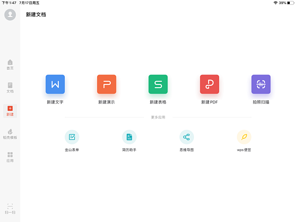Screen dimensions: 296x222
Task: Select the red 新建 sidebar item
Action: coord(10,111)
